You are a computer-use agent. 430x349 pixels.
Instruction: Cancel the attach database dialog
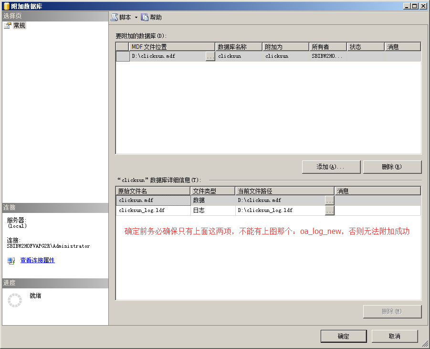click(394, 336)
